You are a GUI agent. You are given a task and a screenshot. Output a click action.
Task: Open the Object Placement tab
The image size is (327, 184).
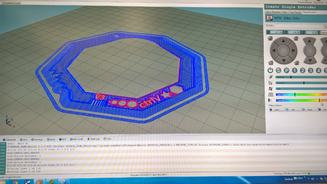pos(273,12)
